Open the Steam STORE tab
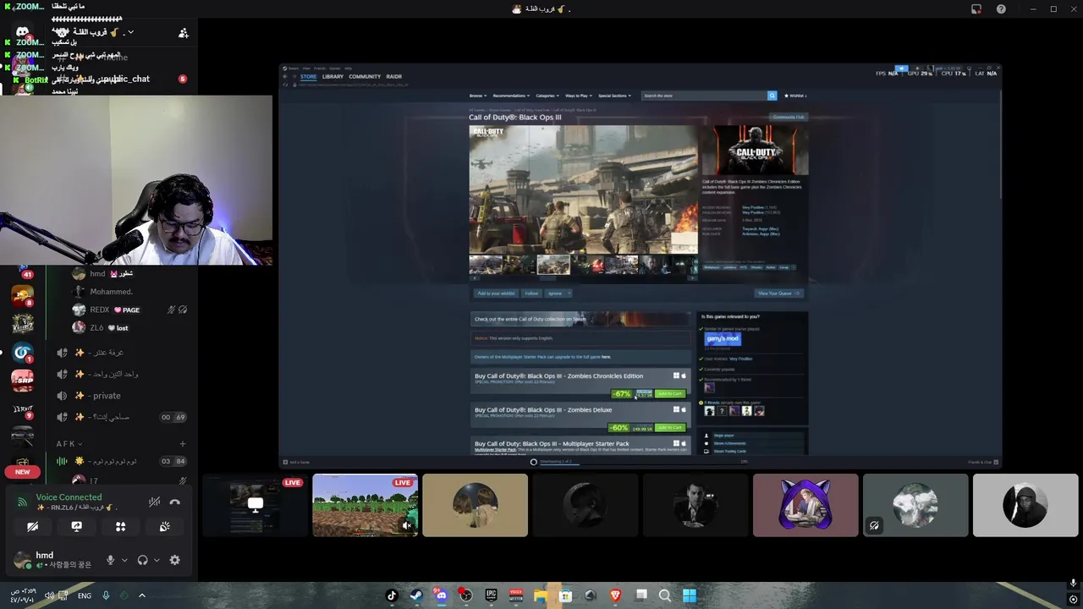 click(308, 76)
